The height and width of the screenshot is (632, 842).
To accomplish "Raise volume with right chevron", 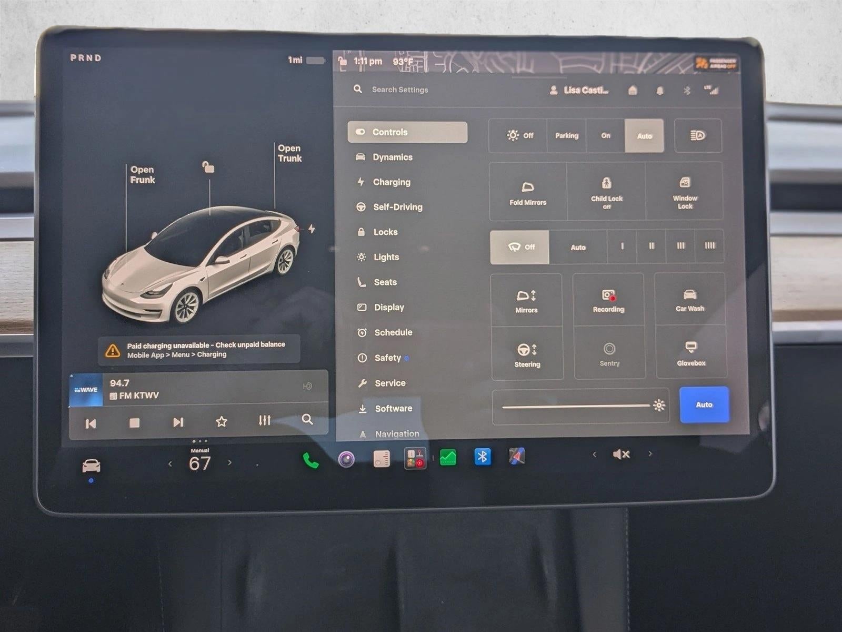I will tap(650, 453).
